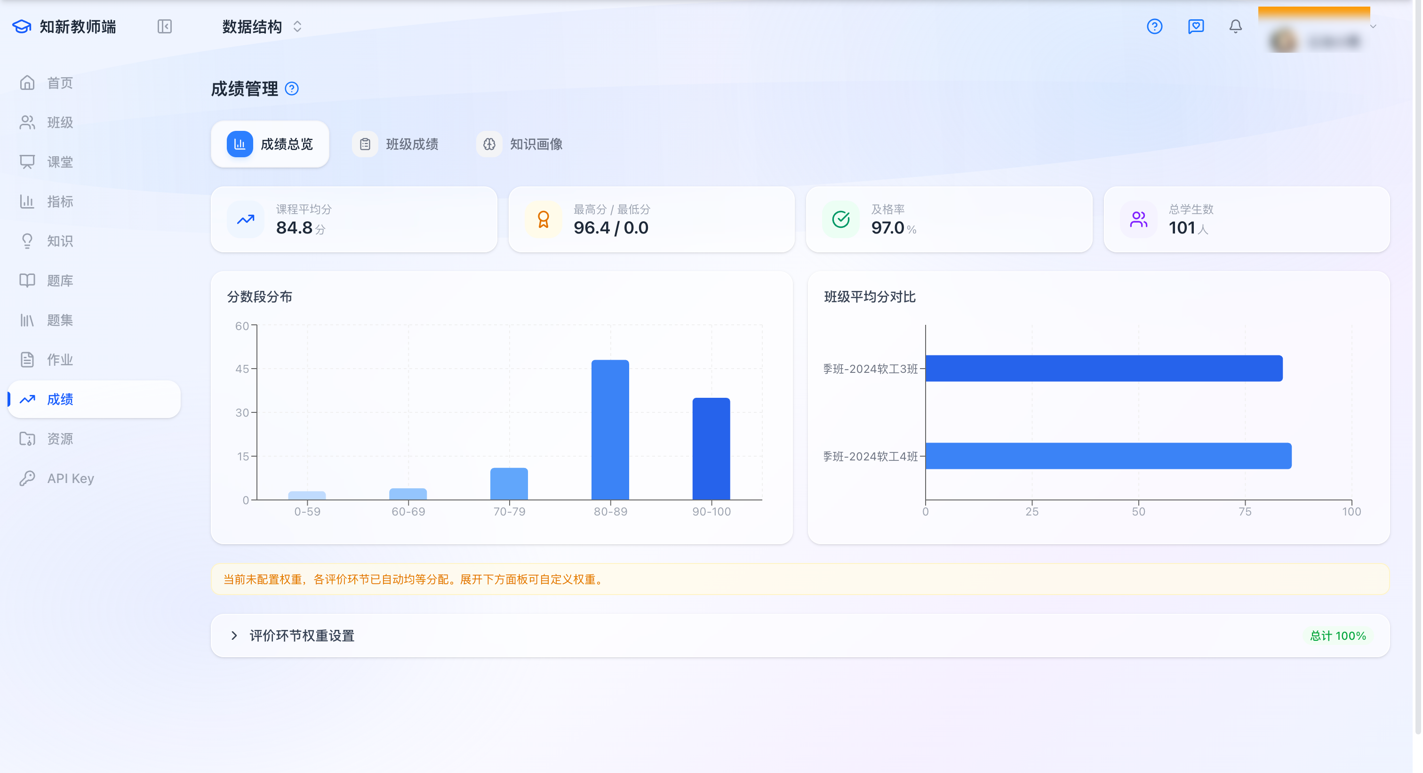Click the folder icon beside 资源
The image size is (1423, 773).
[27, 439]
